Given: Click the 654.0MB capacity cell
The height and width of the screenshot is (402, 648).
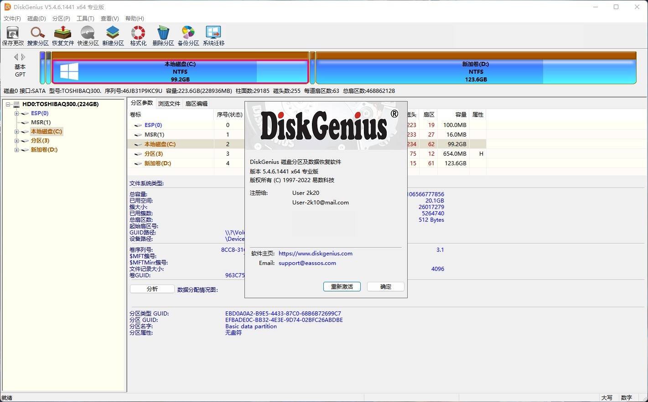Looking at the screenshot, I should 455,154.
